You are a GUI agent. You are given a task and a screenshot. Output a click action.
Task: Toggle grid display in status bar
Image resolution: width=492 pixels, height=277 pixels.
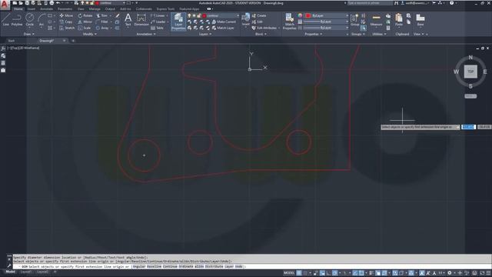tap(299, 273)
